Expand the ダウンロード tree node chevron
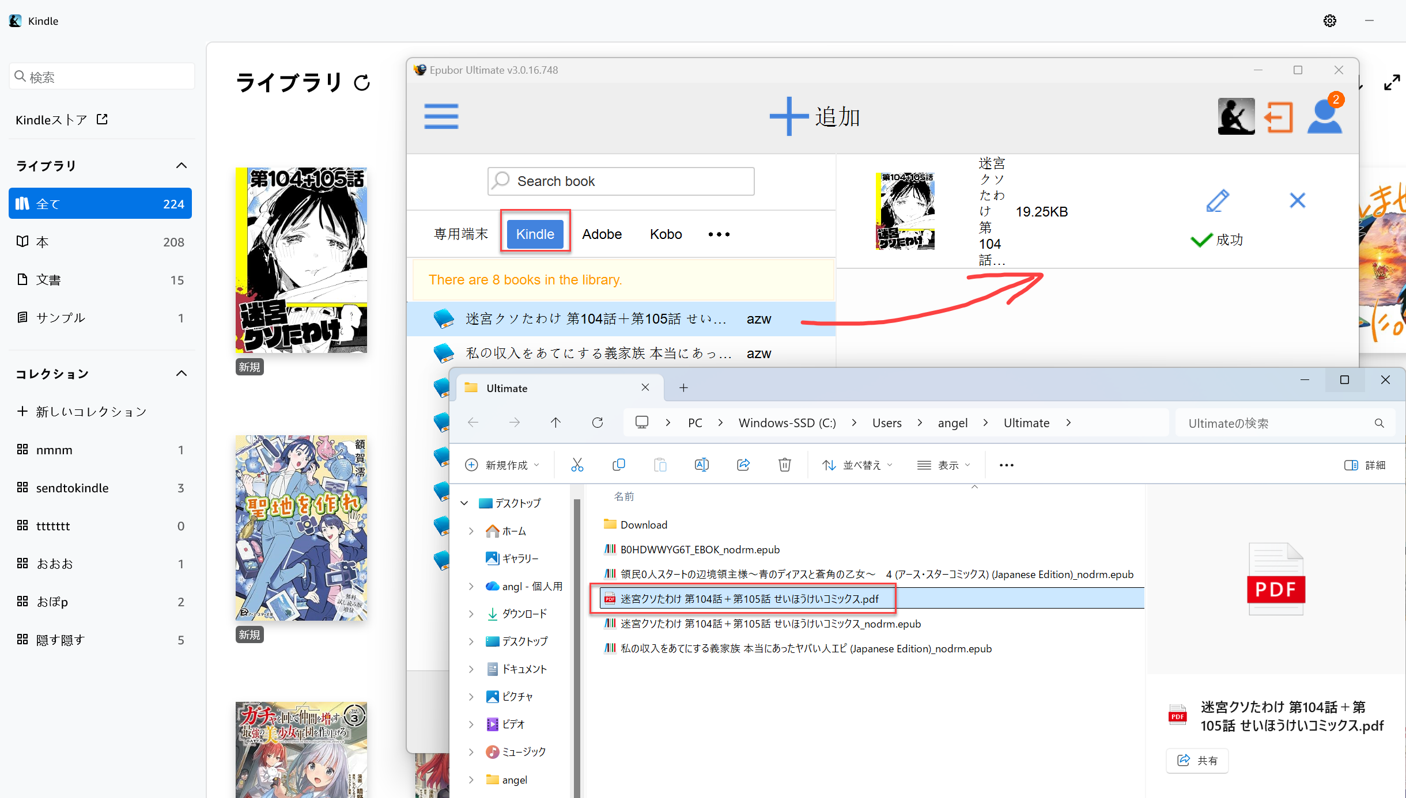1406x798 pixels. pyautogui.click(x=471, y=614)
